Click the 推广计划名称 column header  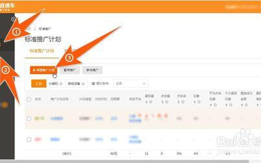[x=60, y=99]
